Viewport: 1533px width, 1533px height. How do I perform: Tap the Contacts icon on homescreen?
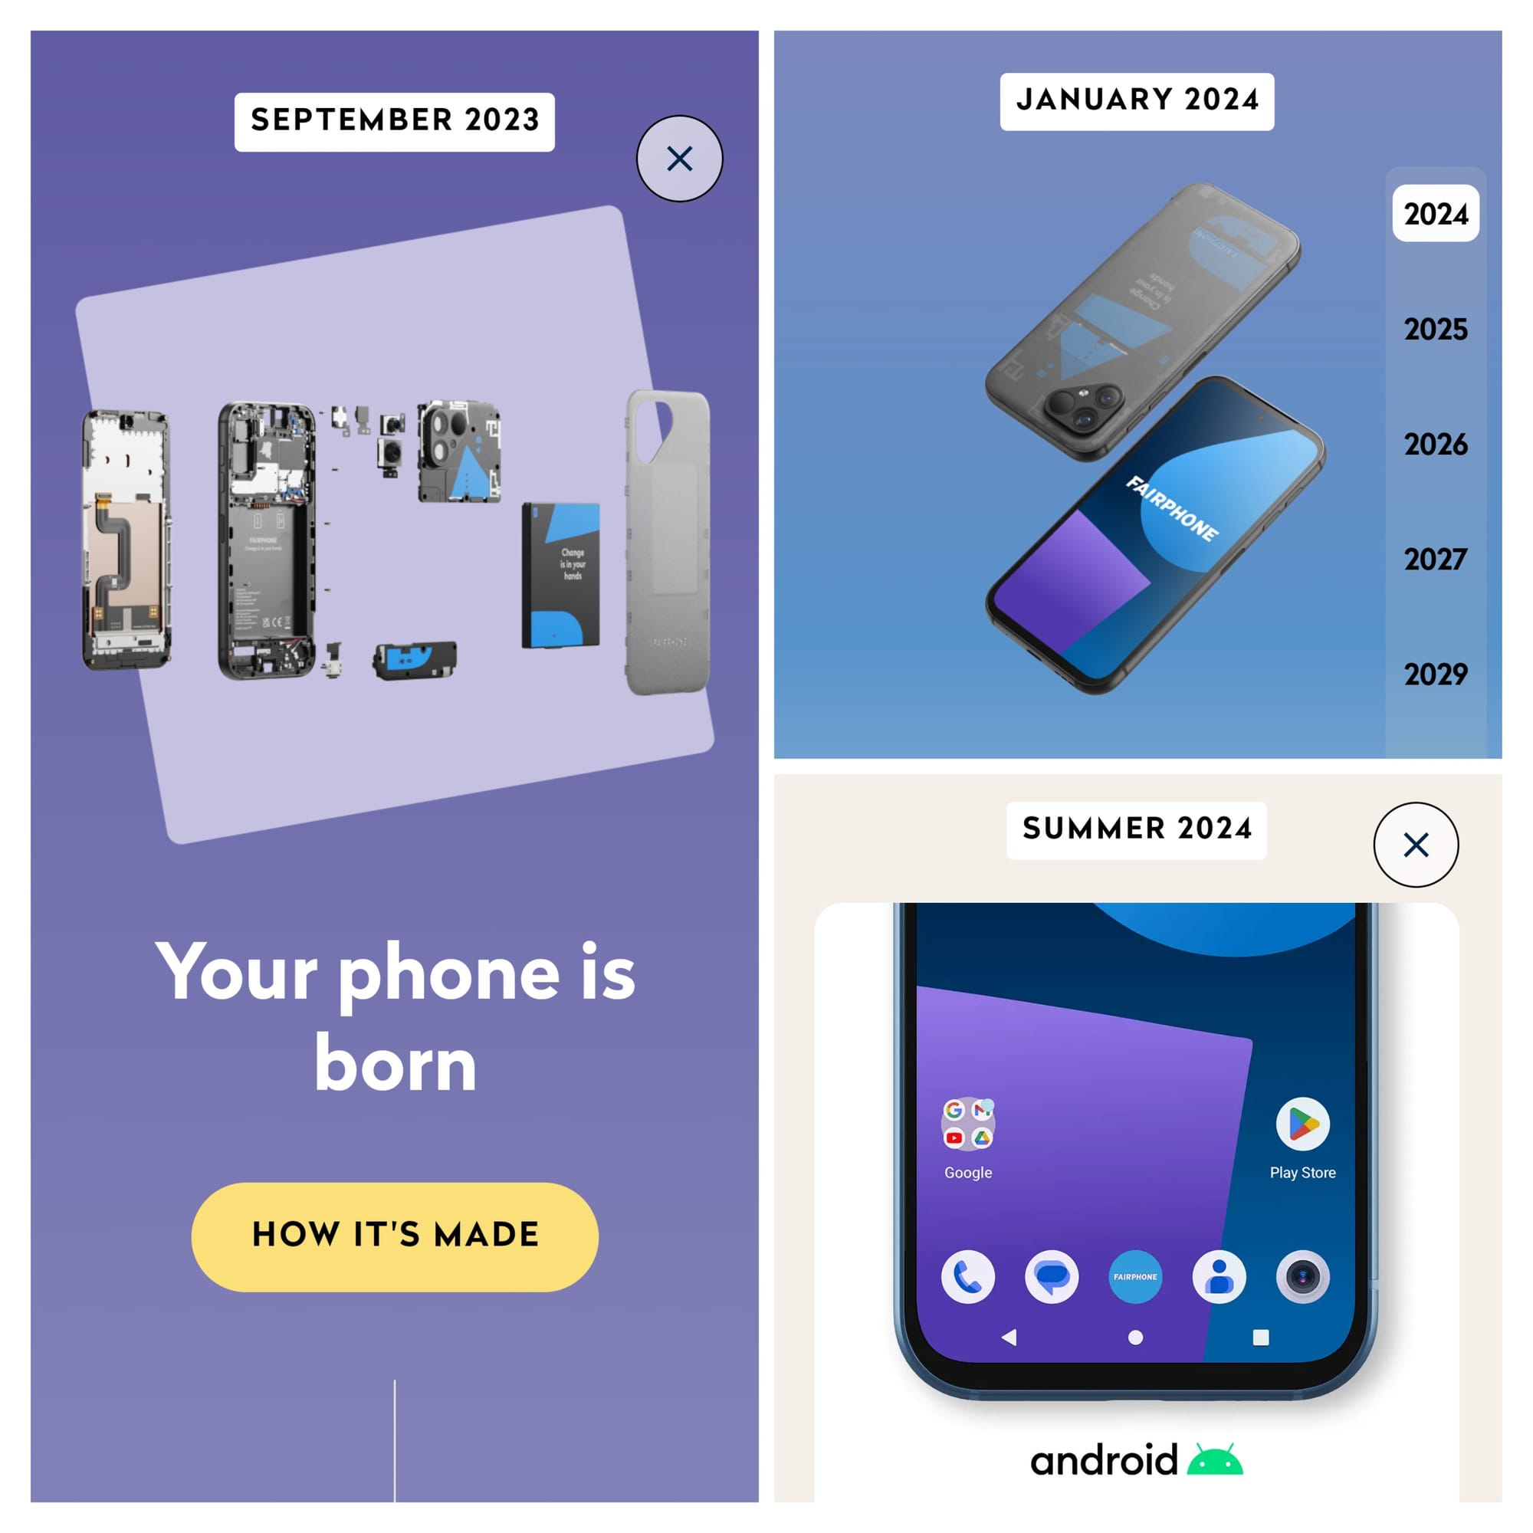pos(1220,1276)
